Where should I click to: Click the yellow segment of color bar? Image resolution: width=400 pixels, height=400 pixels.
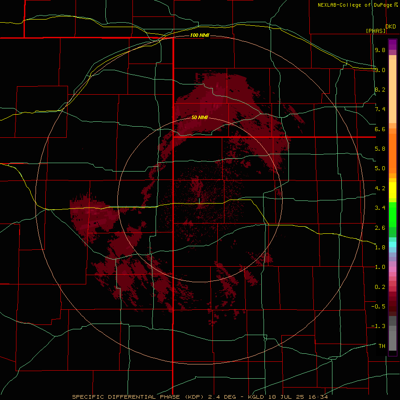point(392,190)
